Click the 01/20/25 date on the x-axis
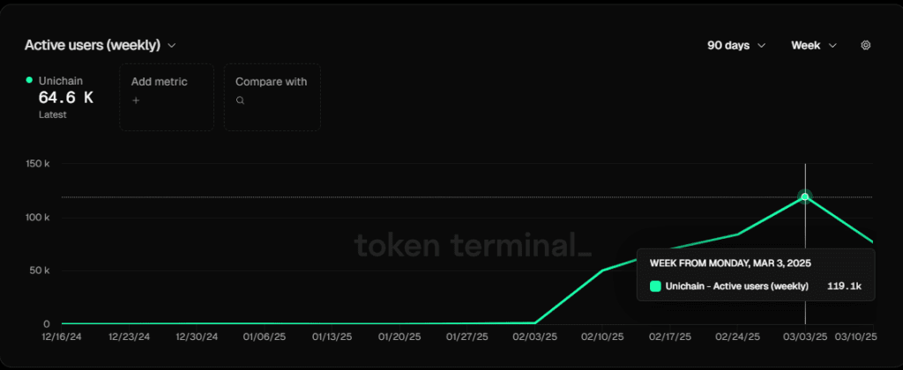Viewport: 903px width, 370px height. click(399, 337)
